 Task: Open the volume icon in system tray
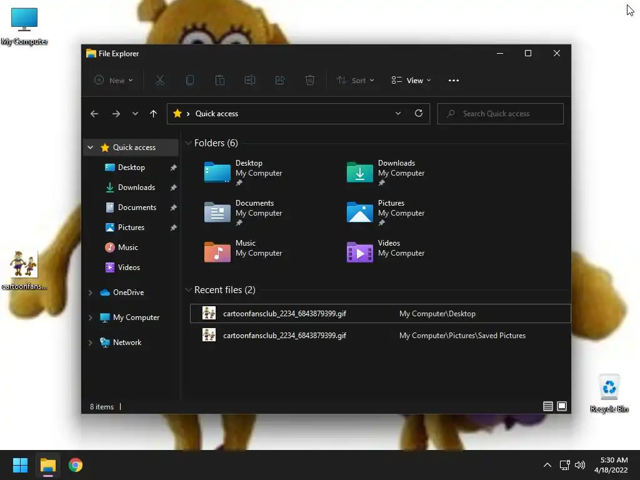(580, 465)
